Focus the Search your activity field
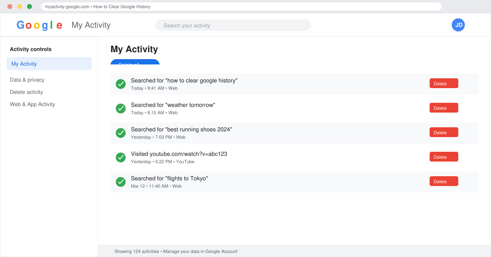The height and width of the screenshot is (257, 491). (x=233, y=25)
